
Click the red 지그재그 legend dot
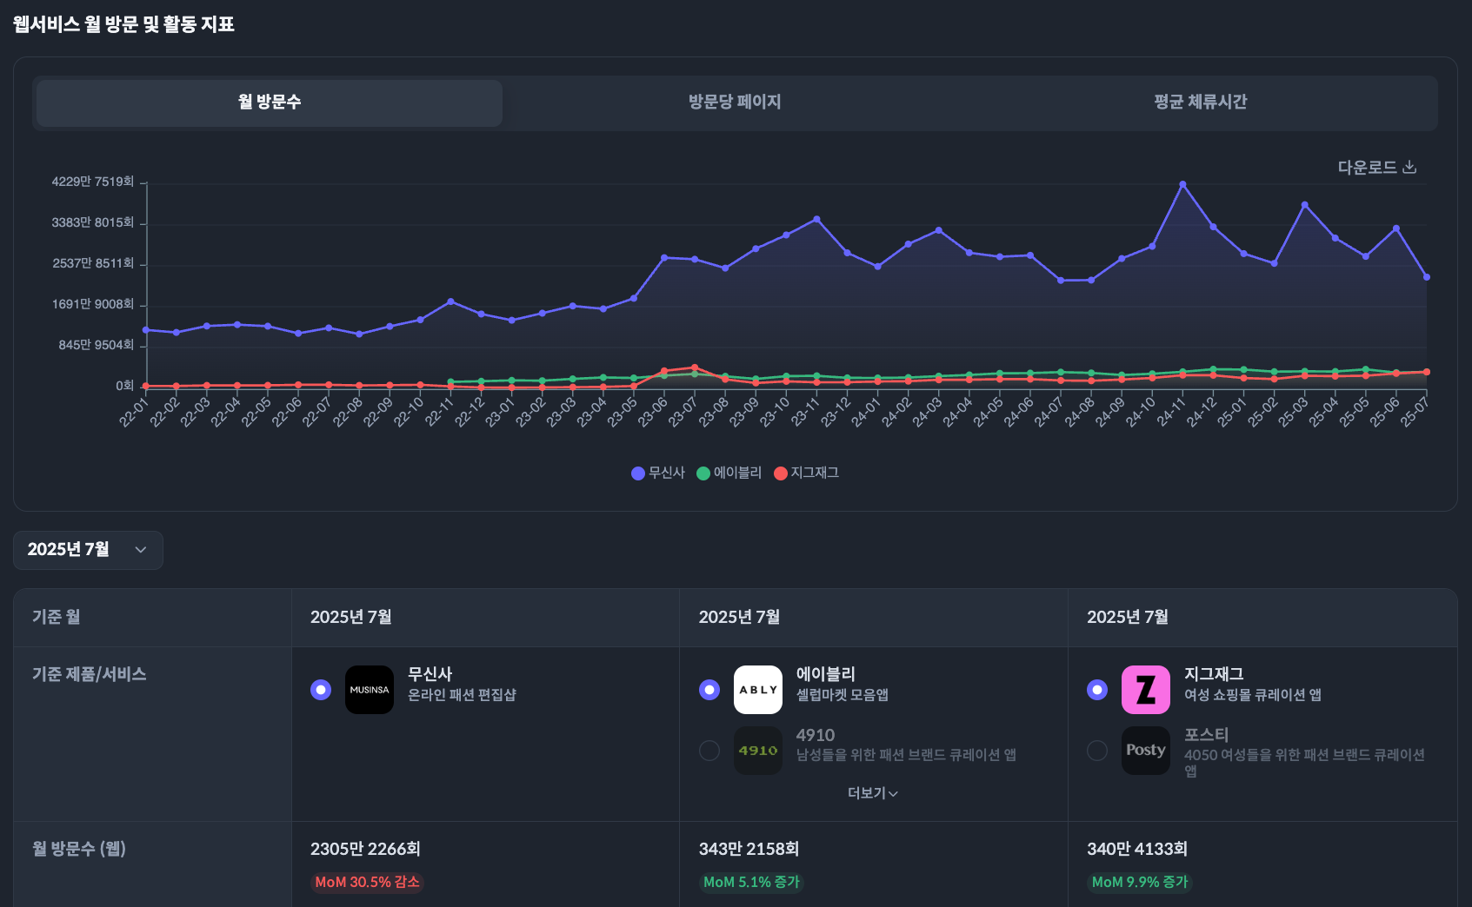click(x=780, y=473)
